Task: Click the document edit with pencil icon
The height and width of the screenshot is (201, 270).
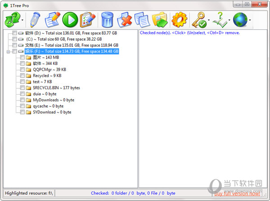Action: 52,20
